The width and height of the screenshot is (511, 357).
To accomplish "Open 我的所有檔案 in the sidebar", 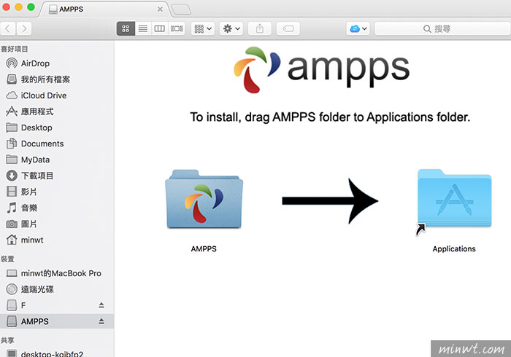I will coord(57,79).
